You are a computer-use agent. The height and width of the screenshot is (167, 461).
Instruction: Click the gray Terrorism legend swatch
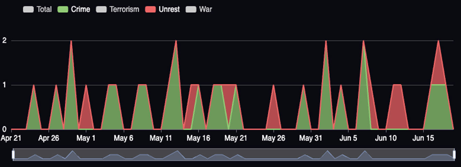pos(101,10)
